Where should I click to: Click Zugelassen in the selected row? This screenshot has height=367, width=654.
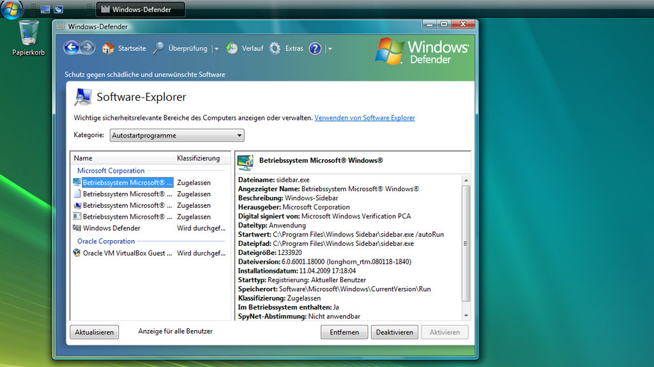(x=194, y=182)
